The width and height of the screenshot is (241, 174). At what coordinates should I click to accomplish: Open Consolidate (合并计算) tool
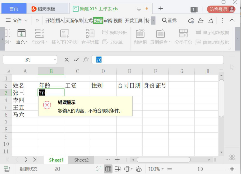pos(90,37)
